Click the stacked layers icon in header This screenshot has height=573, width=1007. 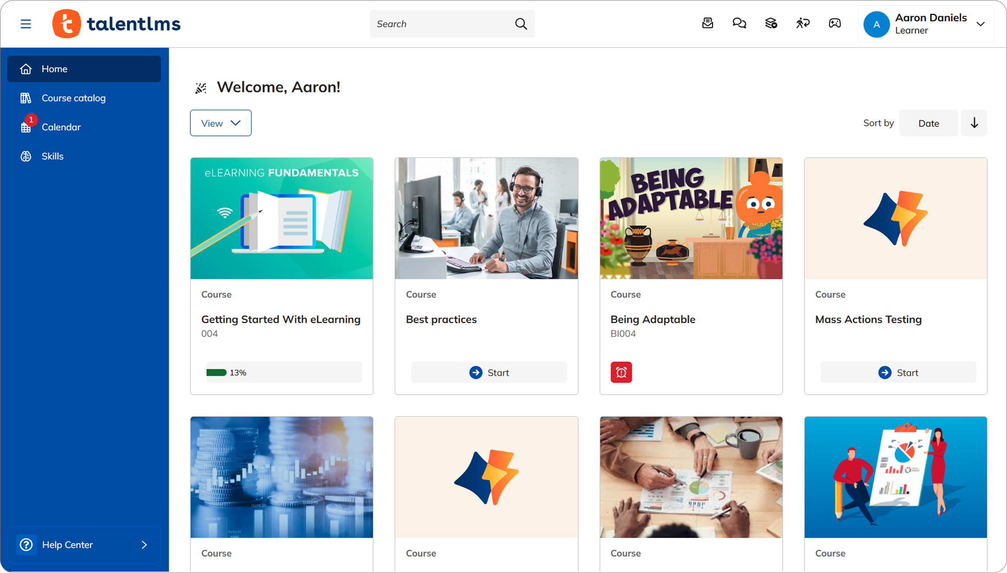click(x=771, y=23)
